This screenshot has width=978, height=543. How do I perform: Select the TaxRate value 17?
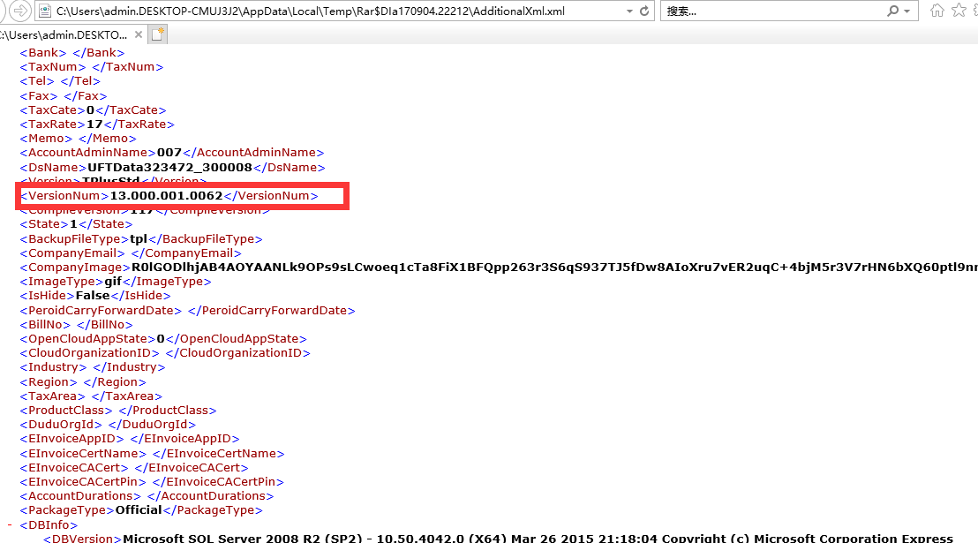pyautogui.click(x=94, y=124)
